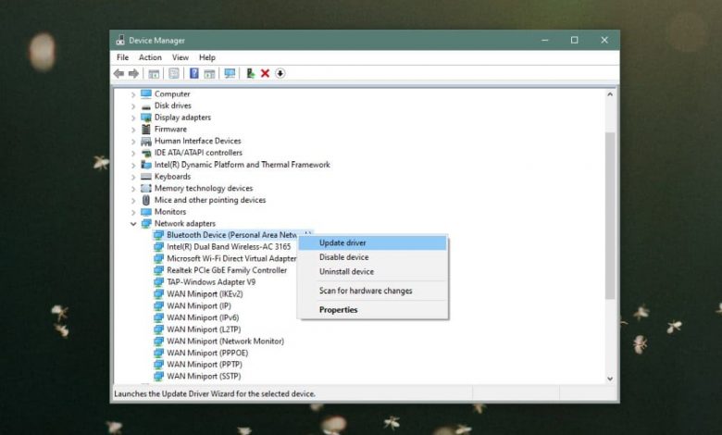Click the TAP-Windows Adapter V9 icon
Viewport: 722px width, 435px height.
pos(158,282)
